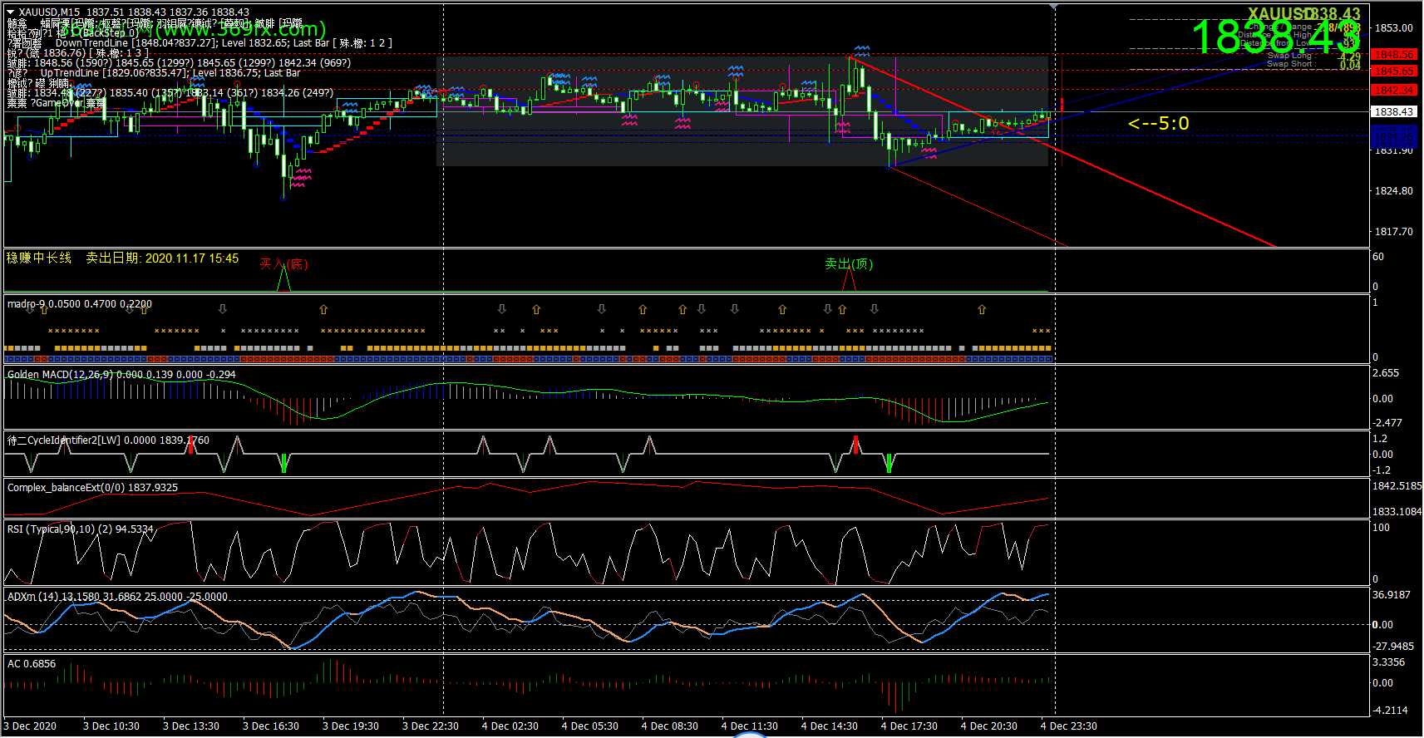
Task: Select the DownTrendLine level 1832.65 text line
Action: 199,42
